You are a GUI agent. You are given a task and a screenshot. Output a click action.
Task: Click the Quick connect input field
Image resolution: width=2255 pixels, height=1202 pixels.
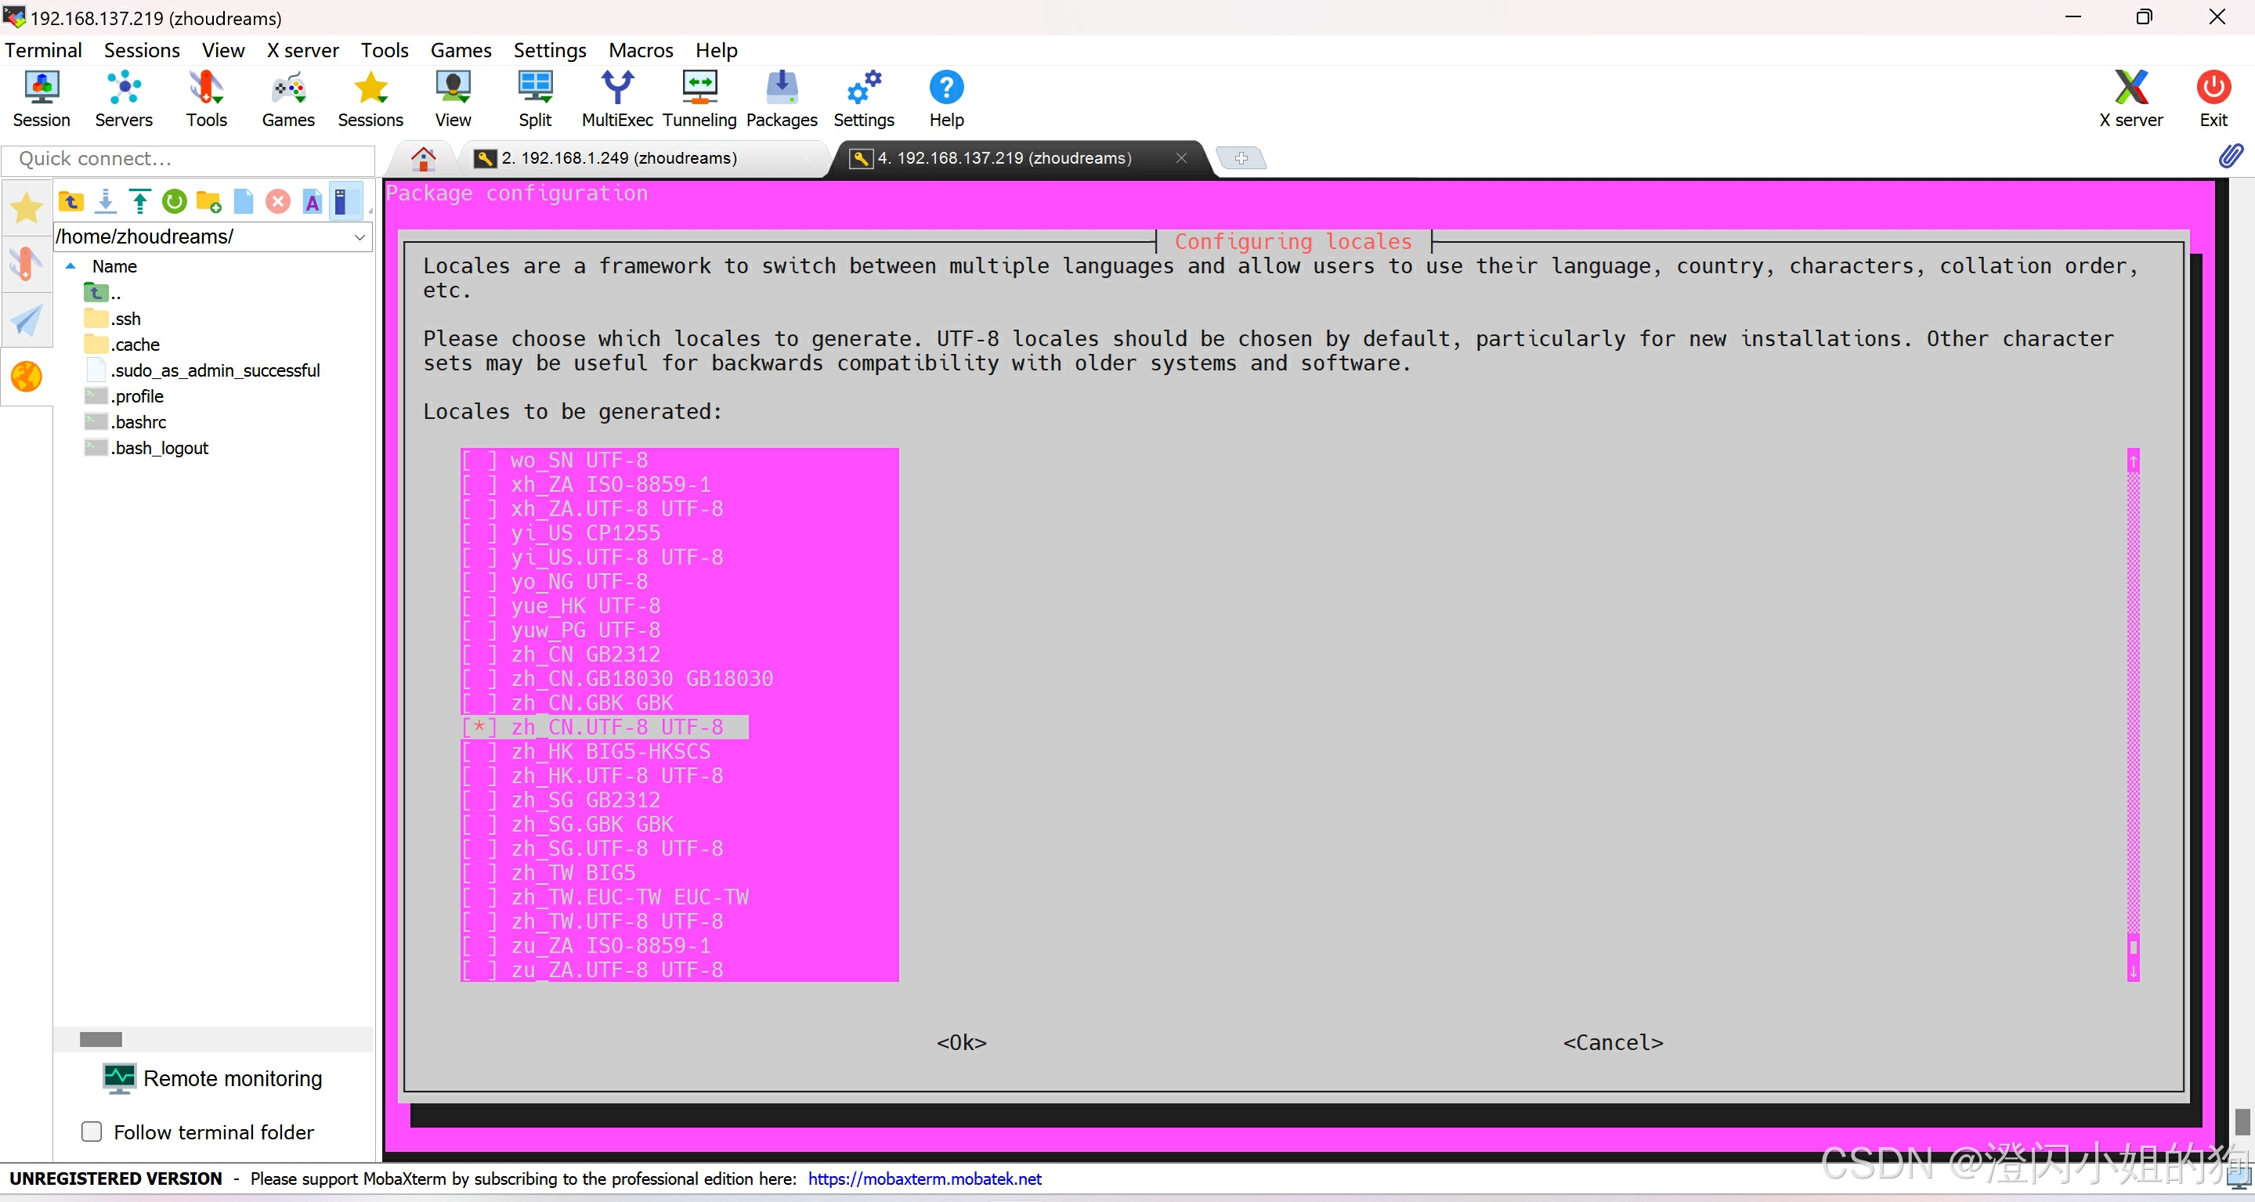(x=188, y=158)
